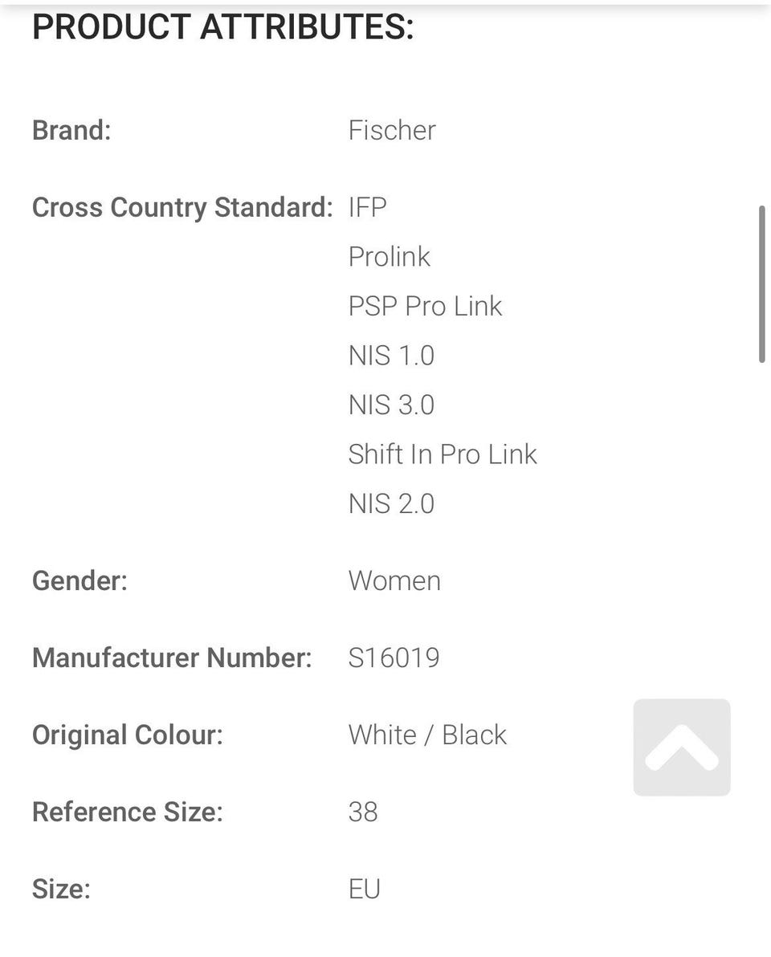This screenshot has width=771, height=957.
Task: Select the Reference Size value 38
Action: [x=363, y=812]
